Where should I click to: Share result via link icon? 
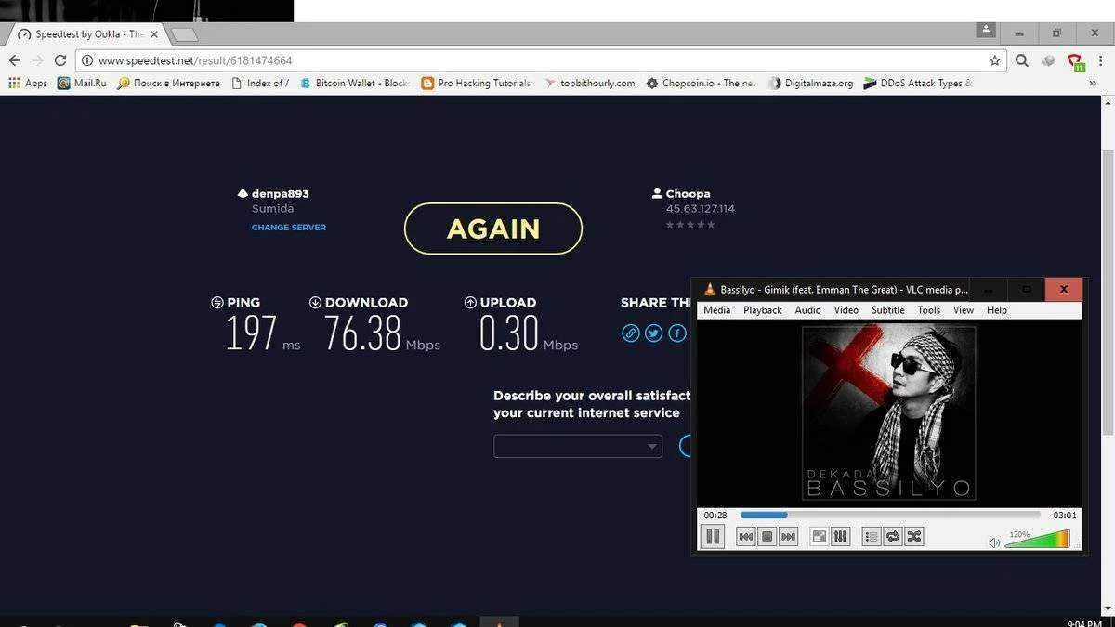(631, 333)
